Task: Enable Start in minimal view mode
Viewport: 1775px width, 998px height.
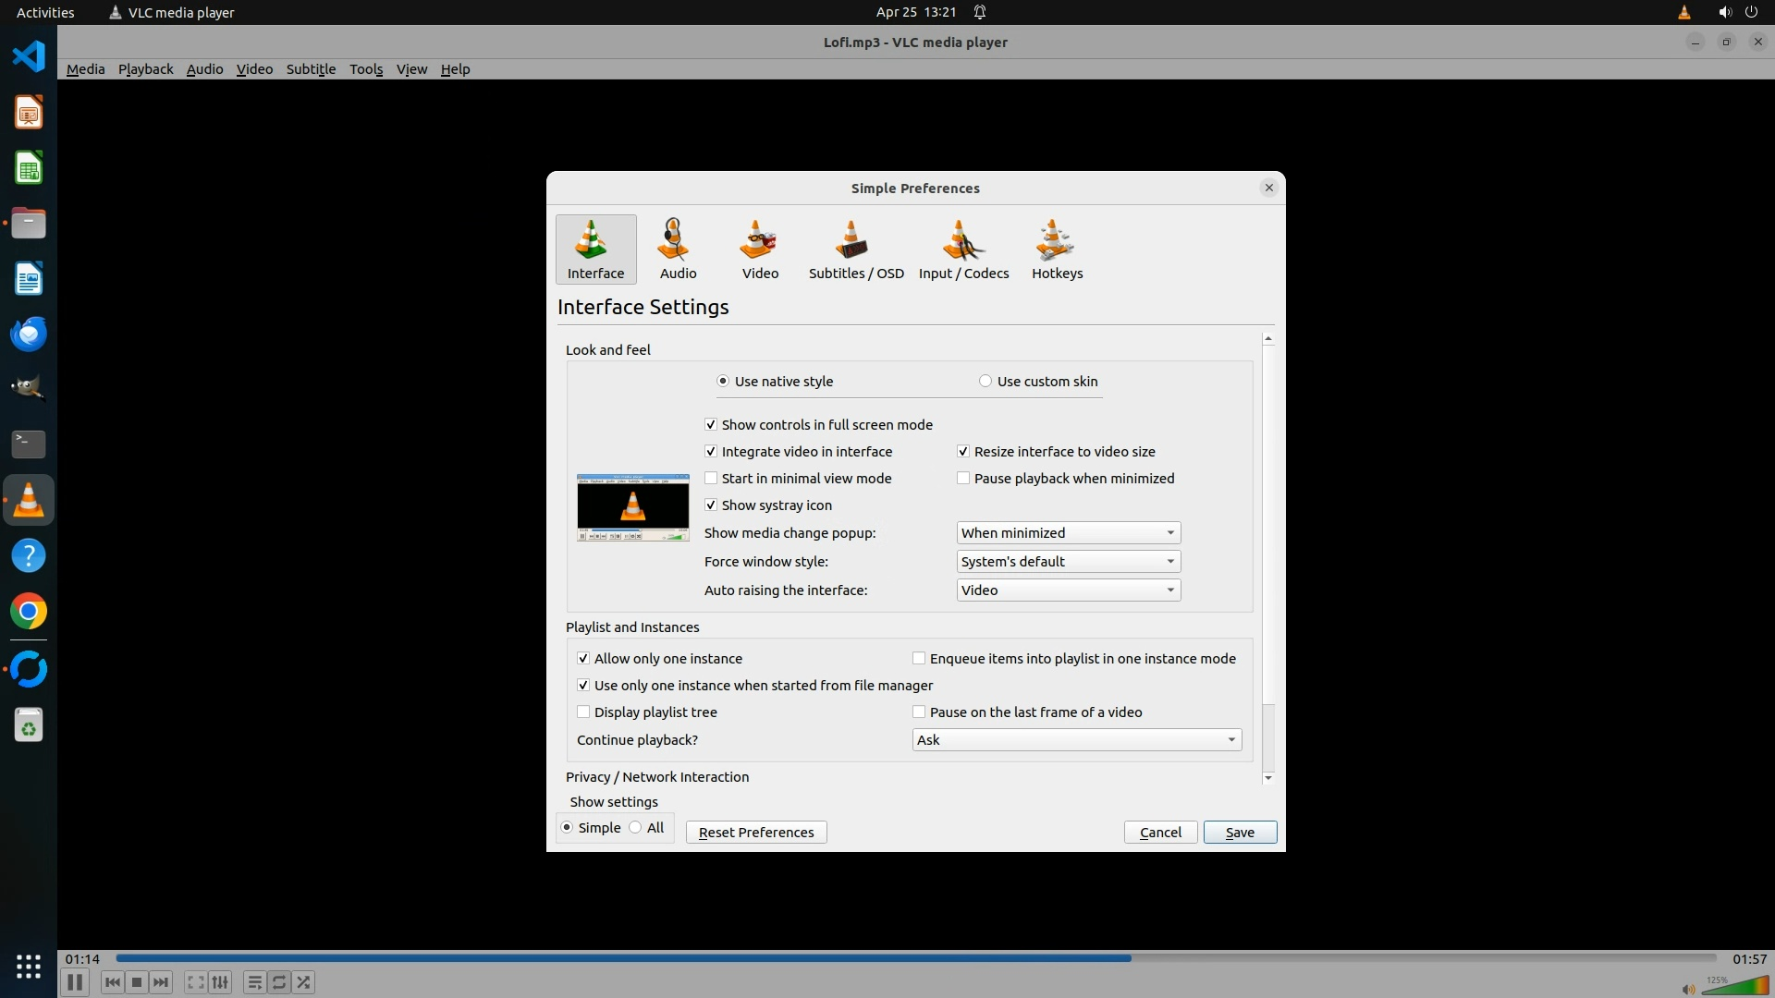Action: (711, 479)
